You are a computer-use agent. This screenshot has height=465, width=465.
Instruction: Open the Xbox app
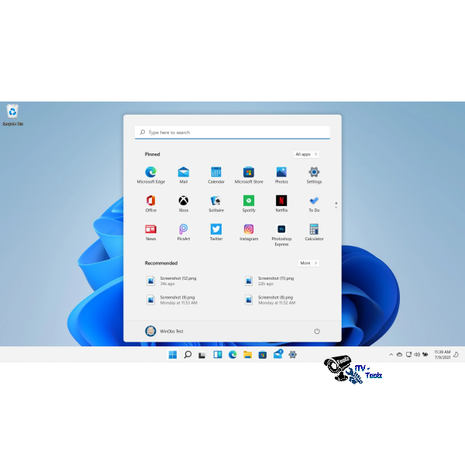click(183, 204)
